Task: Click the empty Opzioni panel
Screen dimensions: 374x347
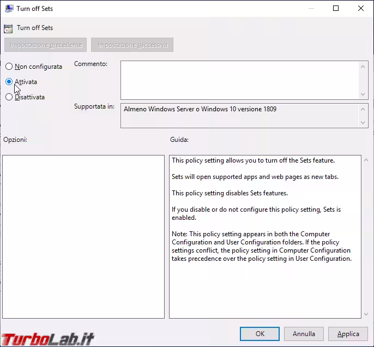Action: click(x=83, y=236)
